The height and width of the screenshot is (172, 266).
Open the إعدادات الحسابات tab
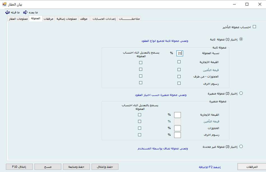coord(103,19)
